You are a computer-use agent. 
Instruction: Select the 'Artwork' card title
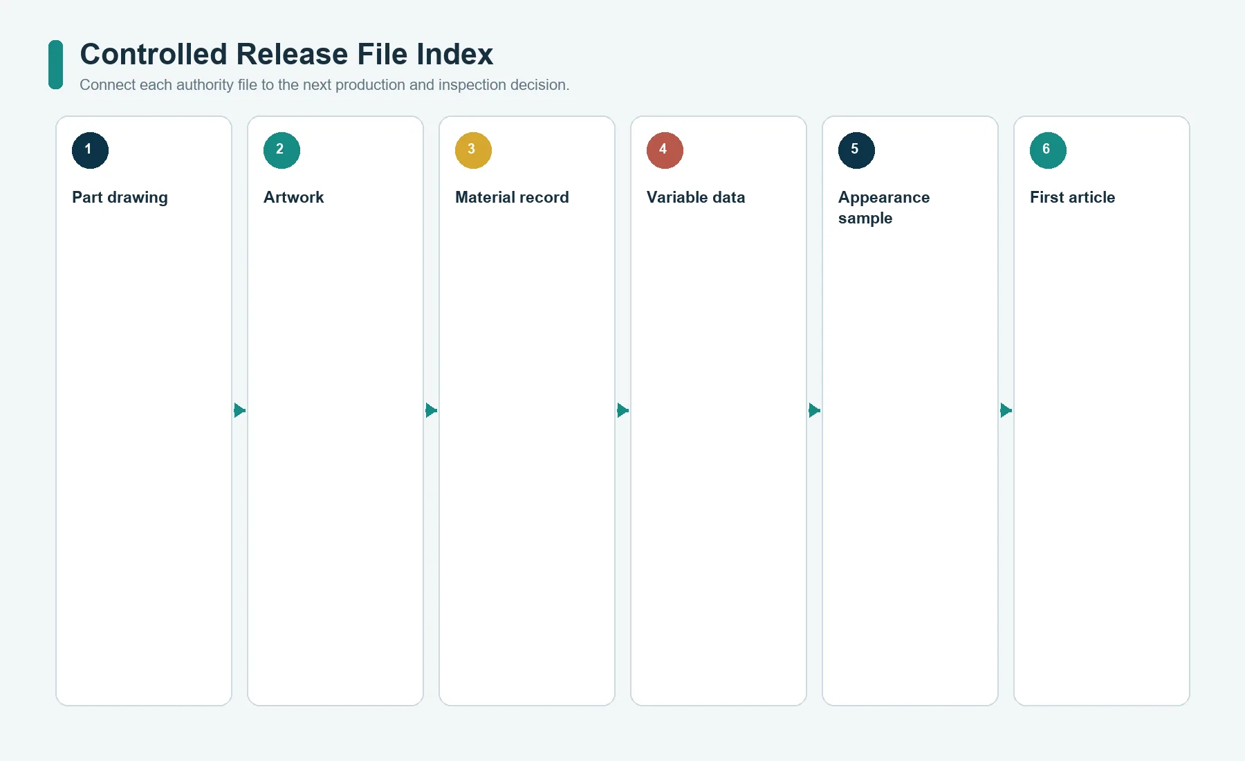[293, 197]
